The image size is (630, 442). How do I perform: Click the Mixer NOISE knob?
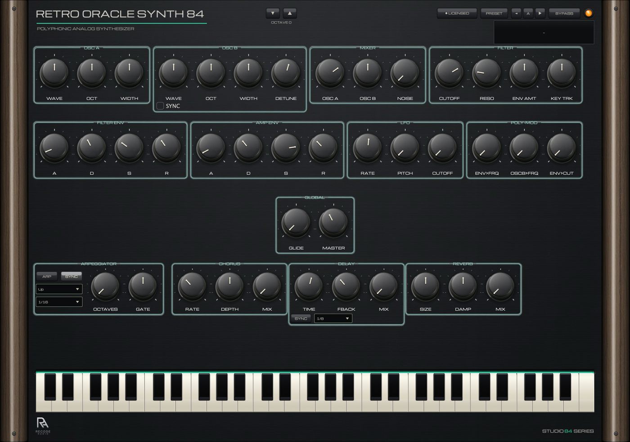click(405, 73)
